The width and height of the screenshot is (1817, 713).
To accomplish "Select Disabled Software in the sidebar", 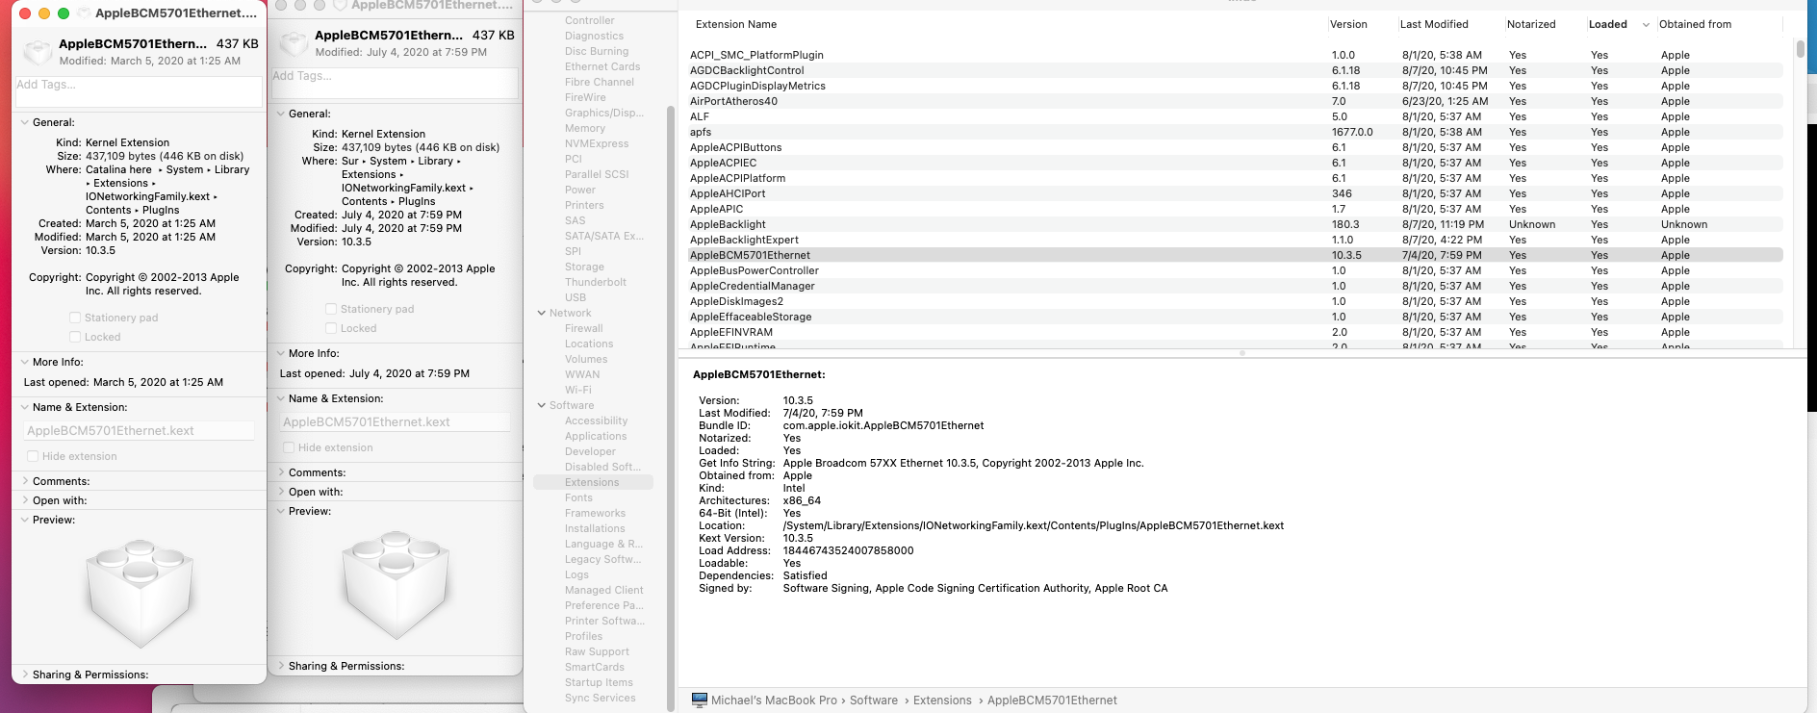I will [602, 467].
